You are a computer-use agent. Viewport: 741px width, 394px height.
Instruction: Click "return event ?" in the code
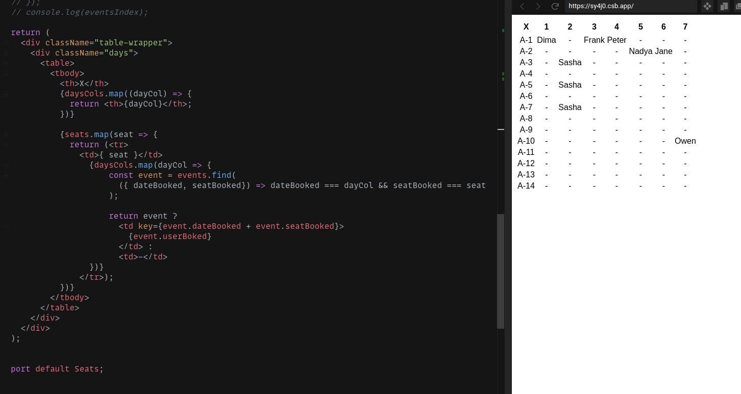[x=143, y=216]
